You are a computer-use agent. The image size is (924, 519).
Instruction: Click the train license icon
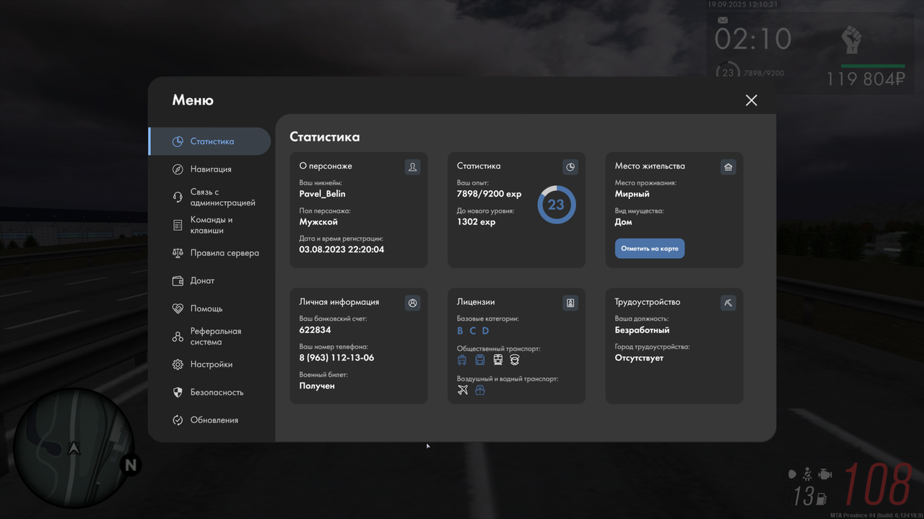click(x=498, y=360)
